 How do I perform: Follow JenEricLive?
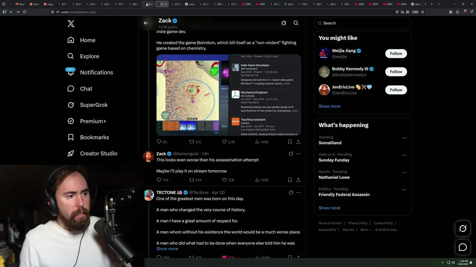tap(396, 90)
